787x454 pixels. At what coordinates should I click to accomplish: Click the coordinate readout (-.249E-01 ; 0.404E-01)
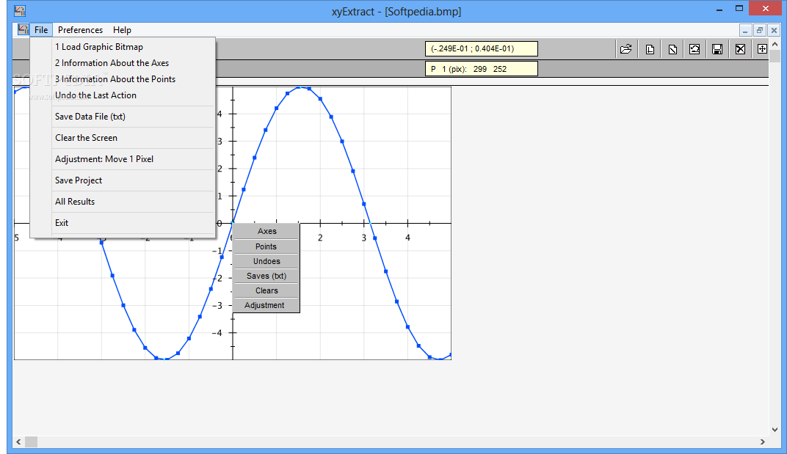(x=482, y=48)
